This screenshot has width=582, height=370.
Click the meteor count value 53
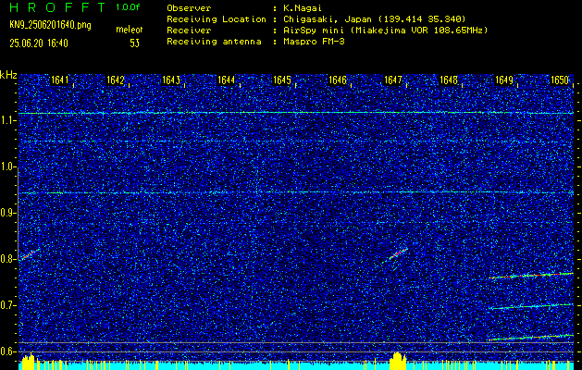coord(134,43)
